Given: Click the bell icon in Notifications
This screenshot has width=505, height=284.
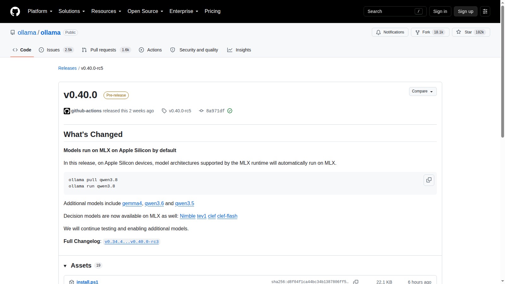Looking at the screenshot, I should pyautogui.click(x=378, y=32).
